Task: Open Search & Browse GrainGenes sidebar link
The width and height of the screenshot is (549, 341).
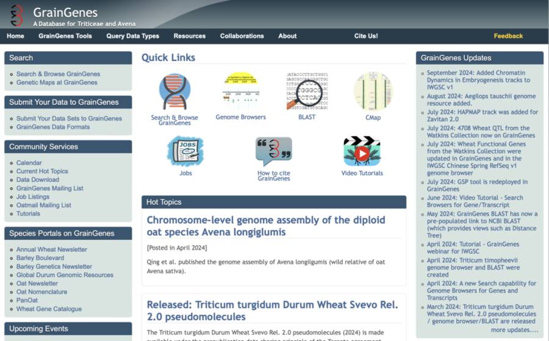Action: (x=58, y=74)
